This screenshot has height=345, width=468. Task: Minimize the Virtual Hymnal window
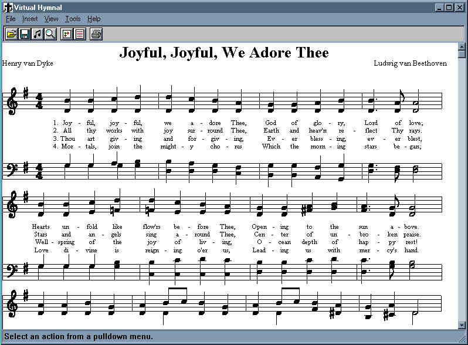tap(439, 8)
